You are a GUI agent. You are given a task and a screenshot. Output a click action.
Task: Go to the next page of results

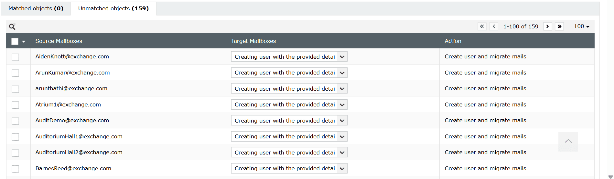pos(547,26)
